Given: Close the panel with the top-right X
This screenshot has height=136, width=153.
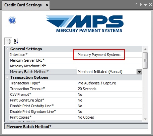Looking at the screenshot, I should (150, 5).
